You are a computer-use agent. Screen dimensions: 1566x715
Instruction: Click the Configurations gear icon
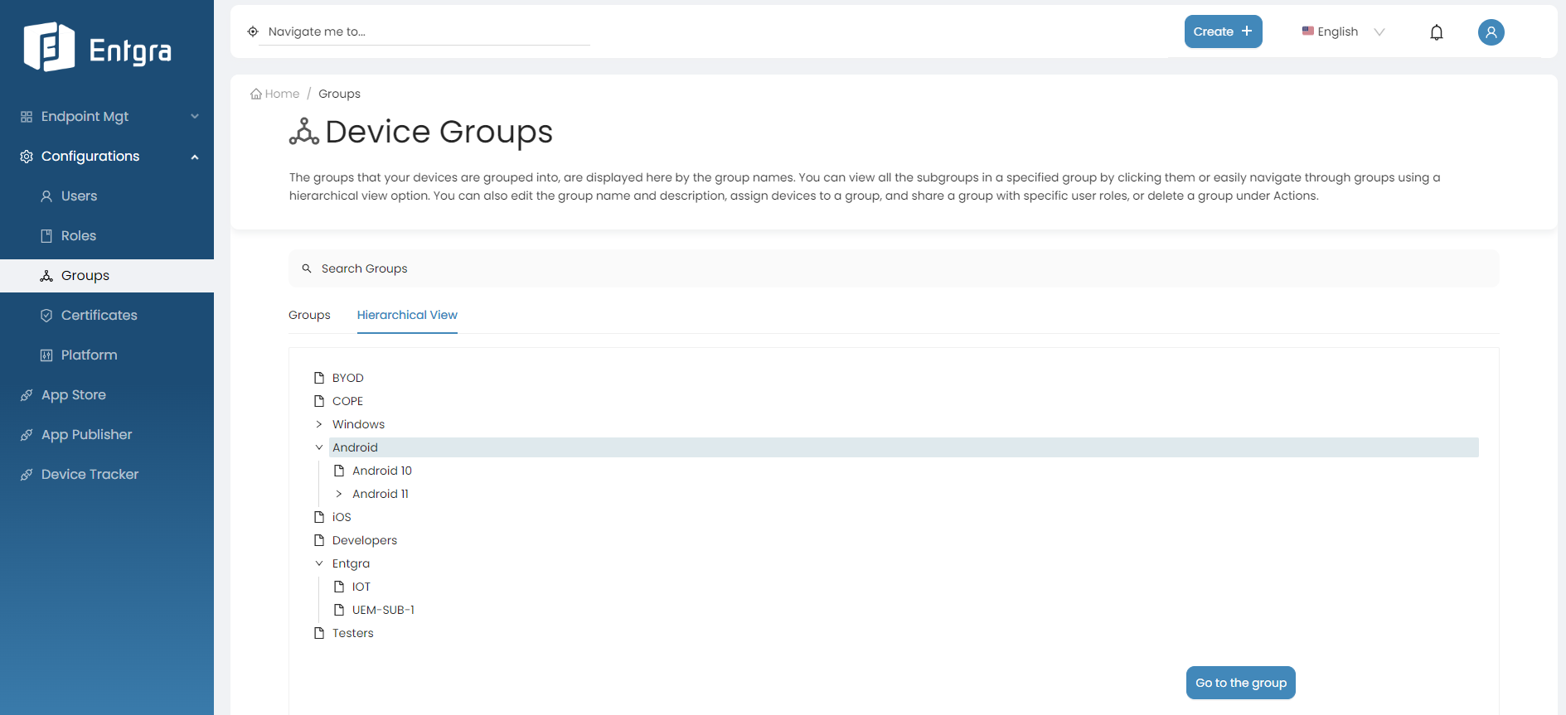(27, 157)
